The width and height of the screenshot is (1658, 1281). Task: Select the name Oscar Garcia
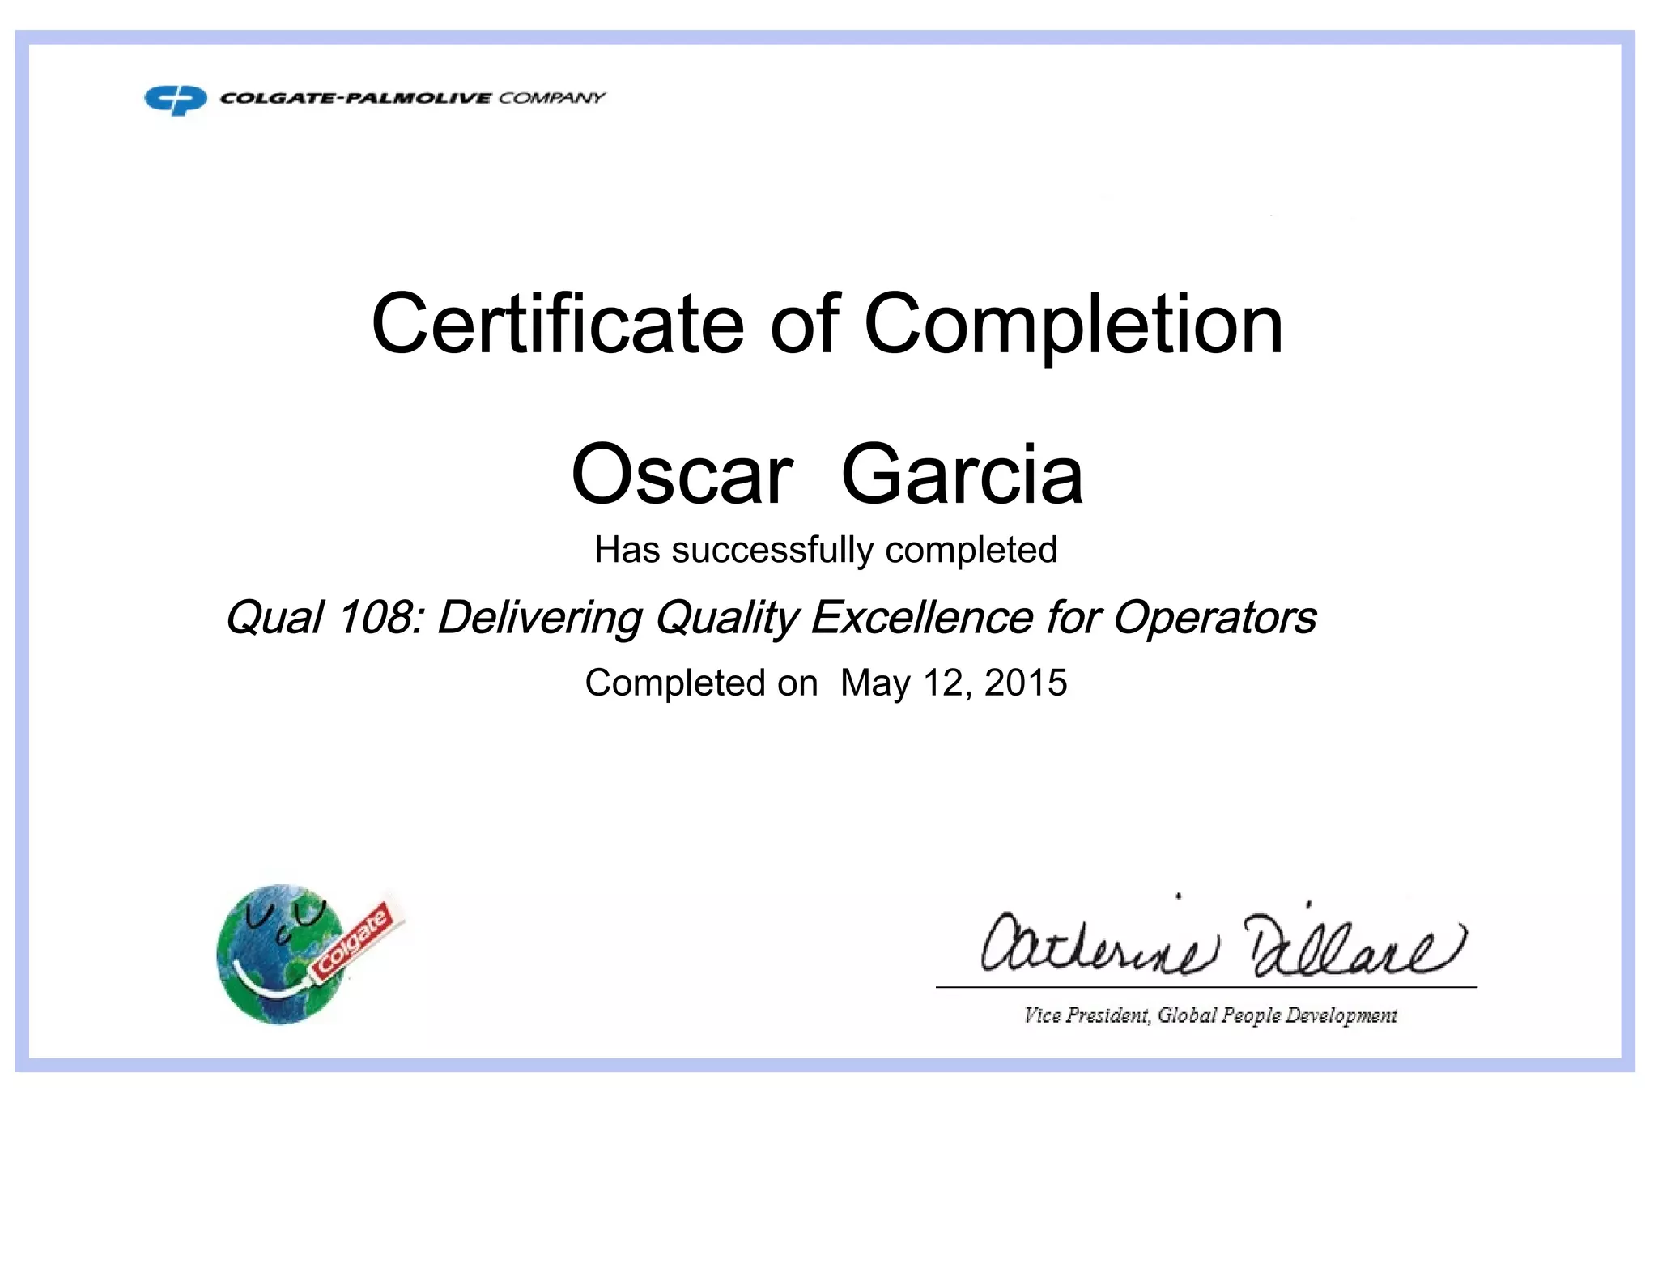tap(827, 475)
